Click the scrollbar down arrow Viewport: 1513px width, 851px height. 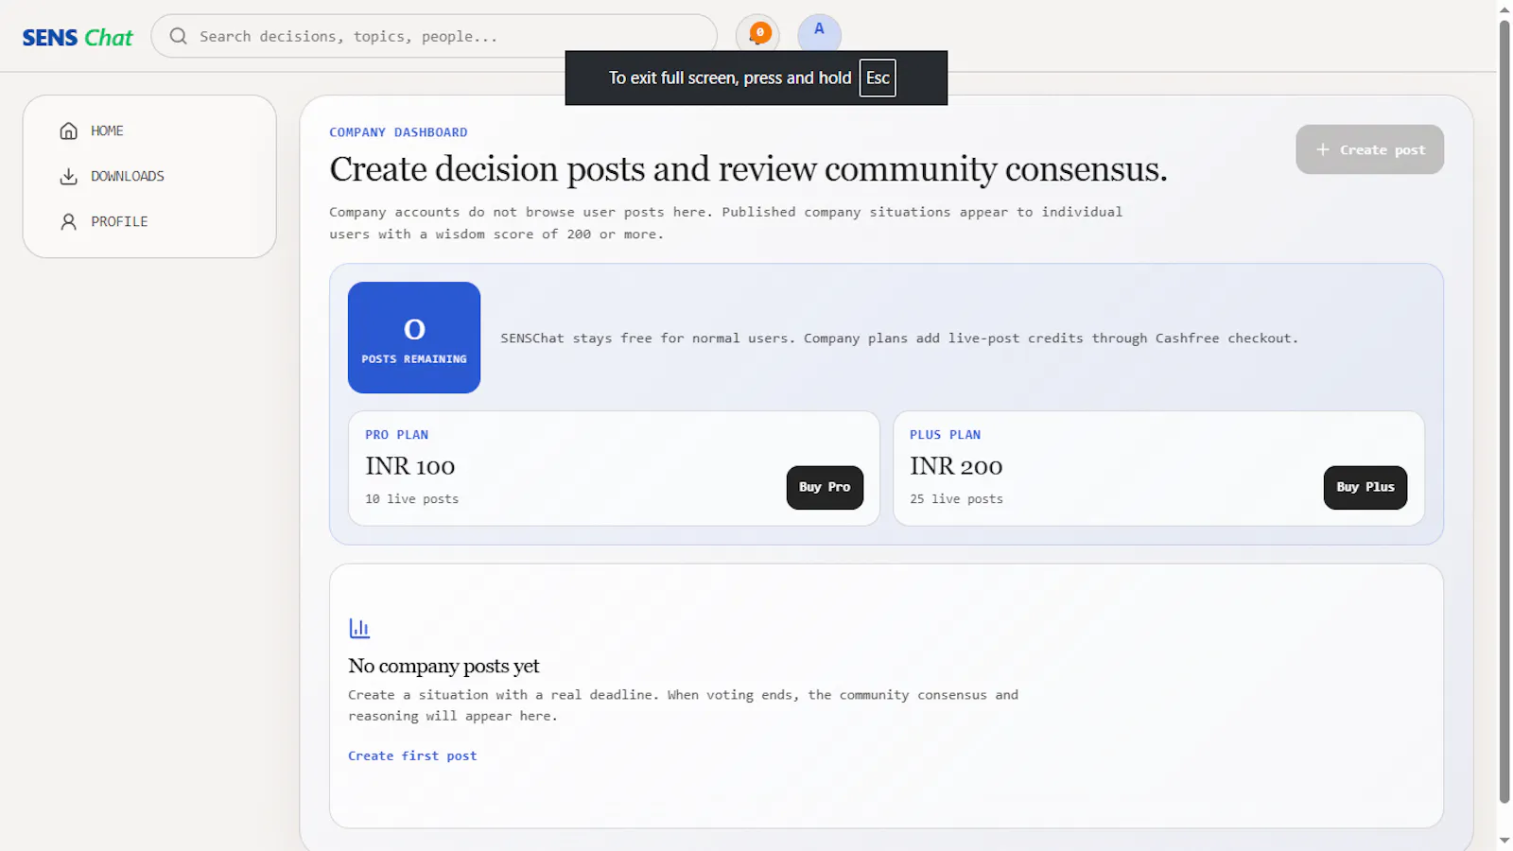pos(1504,841)
